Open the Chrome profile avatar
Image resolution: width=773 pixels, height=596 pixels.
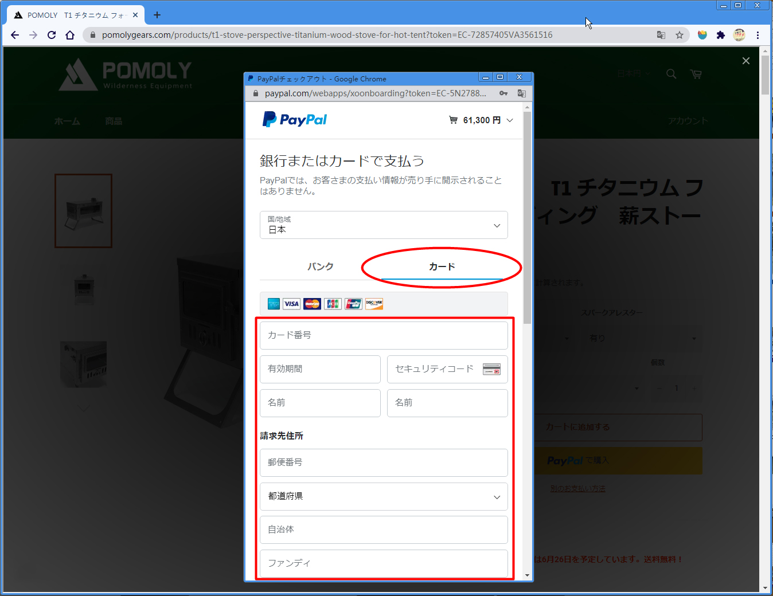(x=739, y=35)
